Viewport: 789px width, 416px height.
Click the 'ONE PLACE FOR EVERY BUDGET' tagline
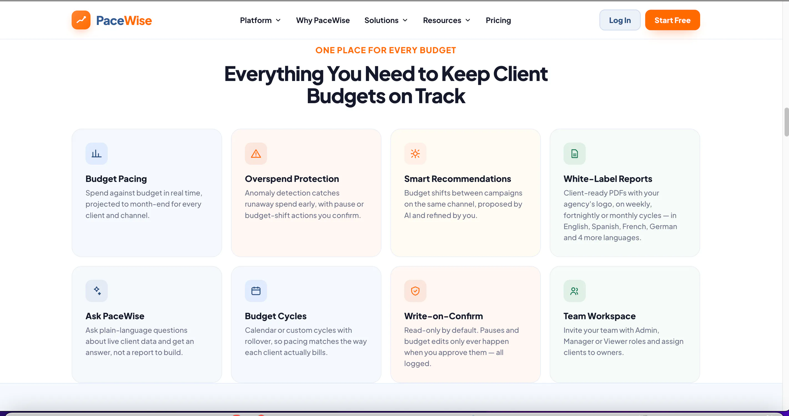click(x=386, y=50)
